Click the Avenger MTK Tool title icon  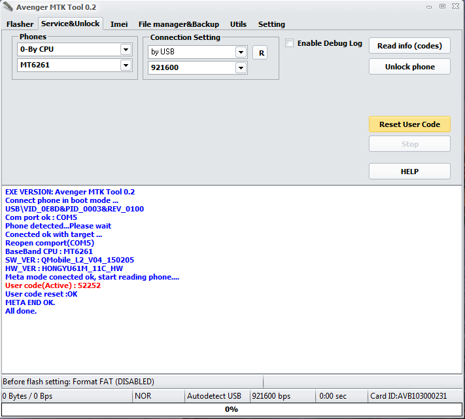tap(8, 7)
